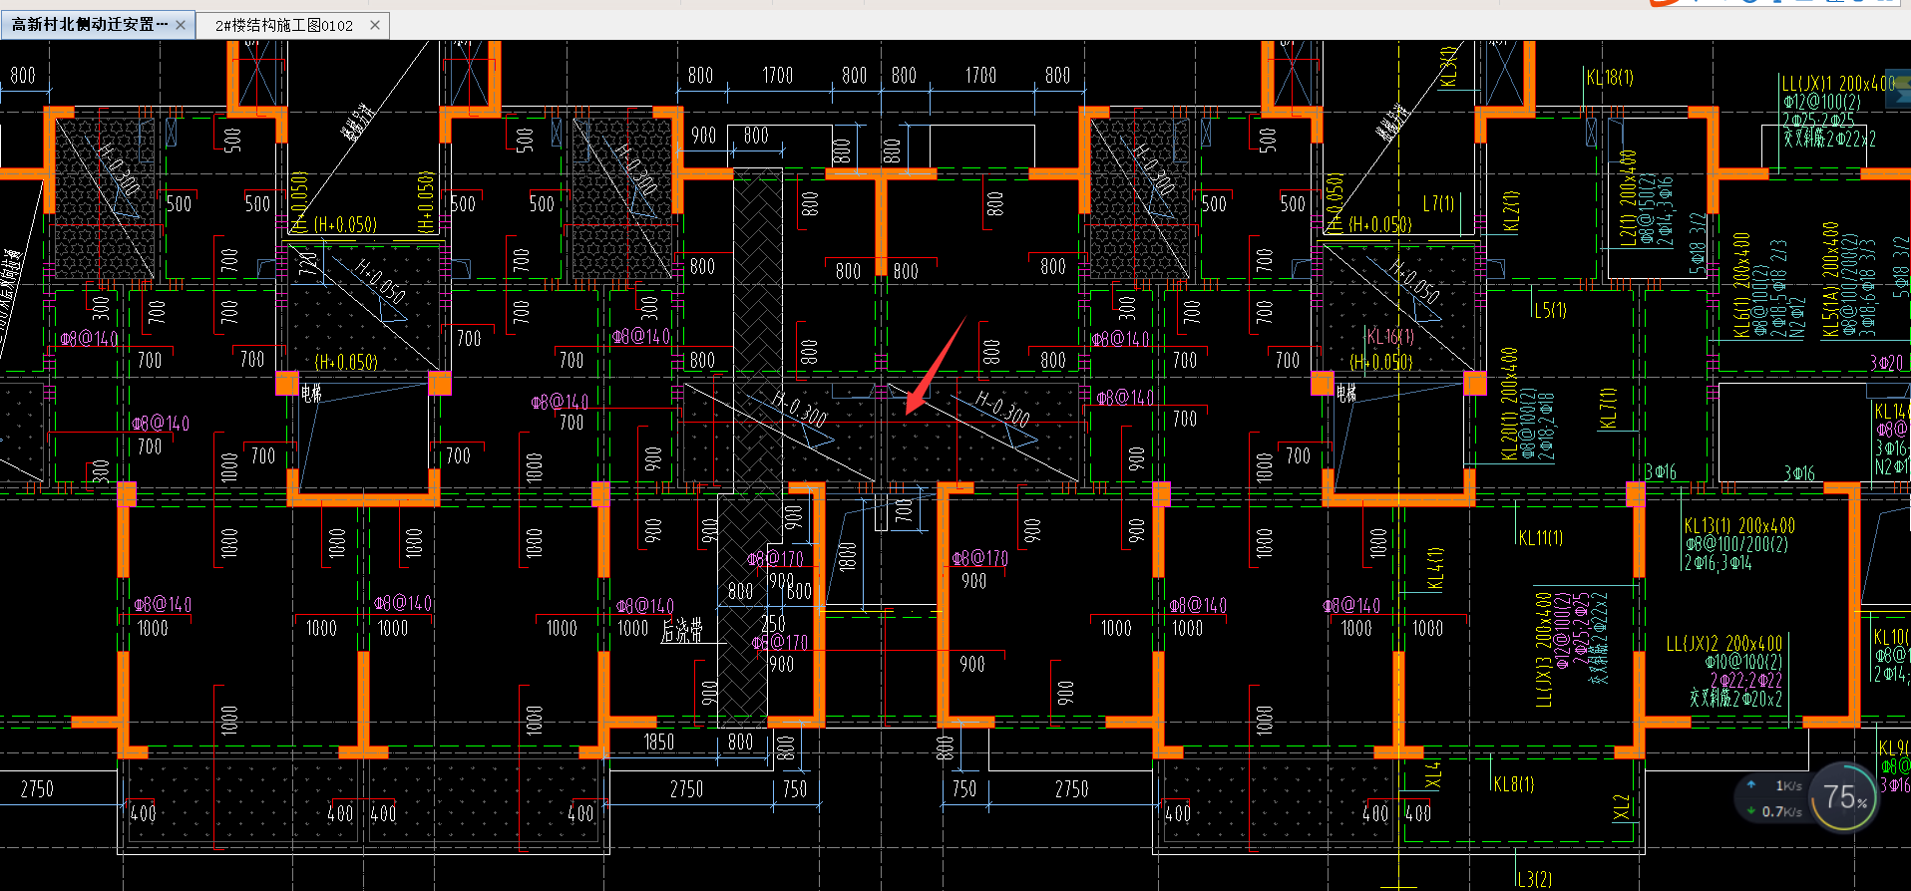Select the L7(1) beam label

(x=1438, y=203)
